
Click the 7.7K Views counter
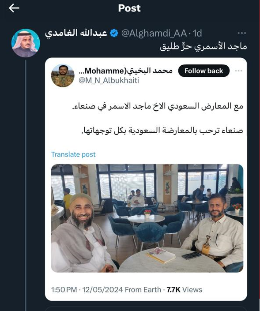coord(185,289)
